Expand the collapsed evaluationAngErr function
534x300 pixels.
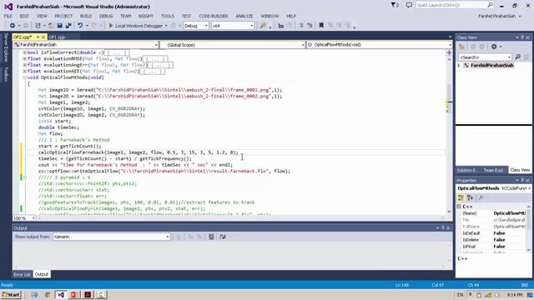[24, 65]
